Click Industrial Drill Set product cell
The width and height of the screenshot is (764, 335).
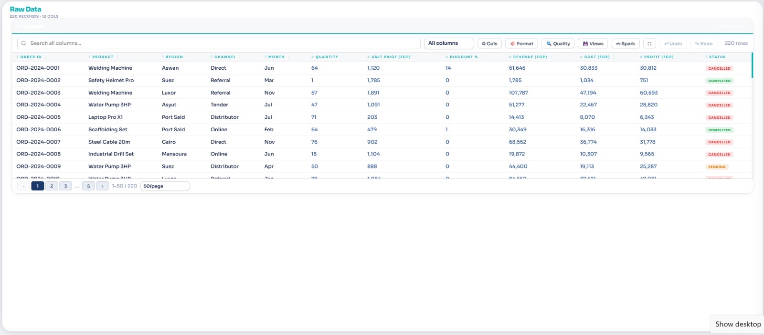pyautogui.click(x=111, y=154)
